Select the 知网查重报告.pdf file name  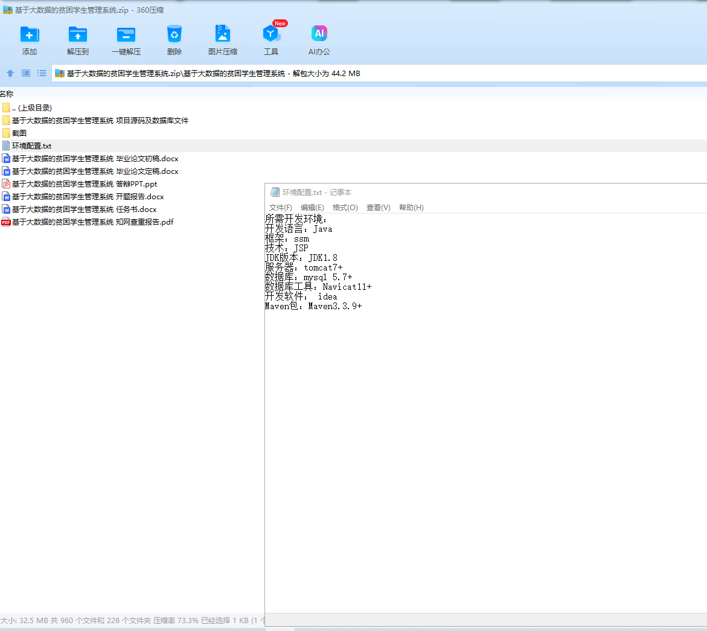point(93,222)
